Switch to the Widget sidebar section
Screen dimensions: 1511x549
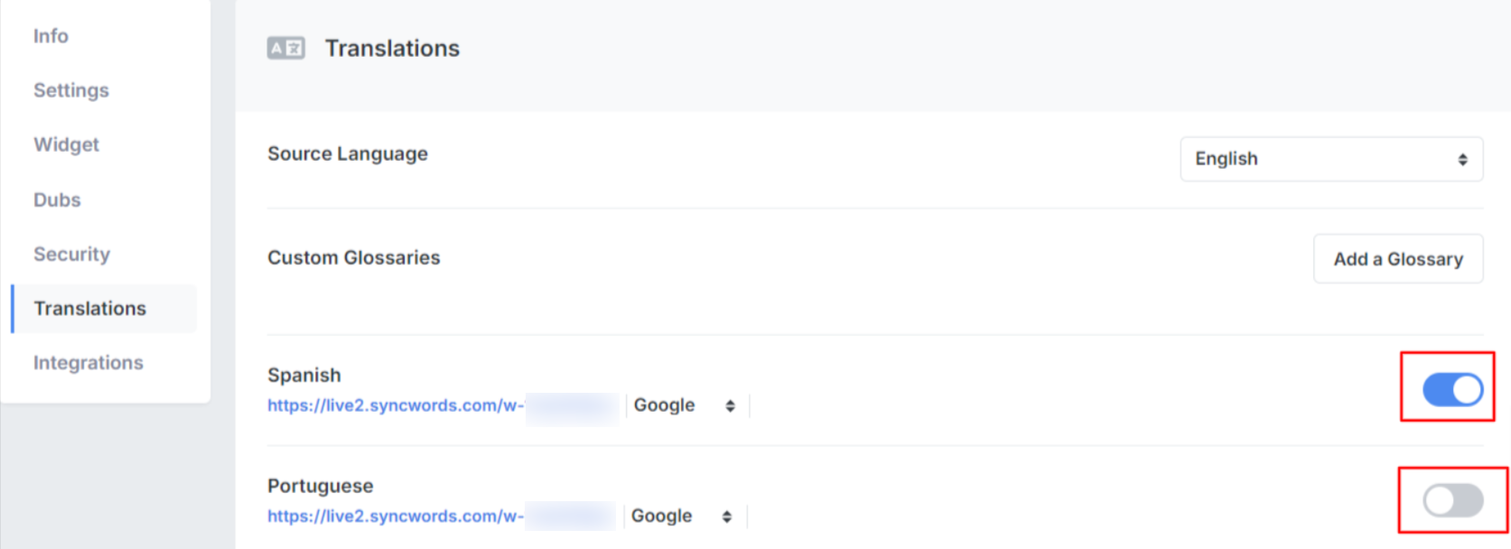(66, 144)
